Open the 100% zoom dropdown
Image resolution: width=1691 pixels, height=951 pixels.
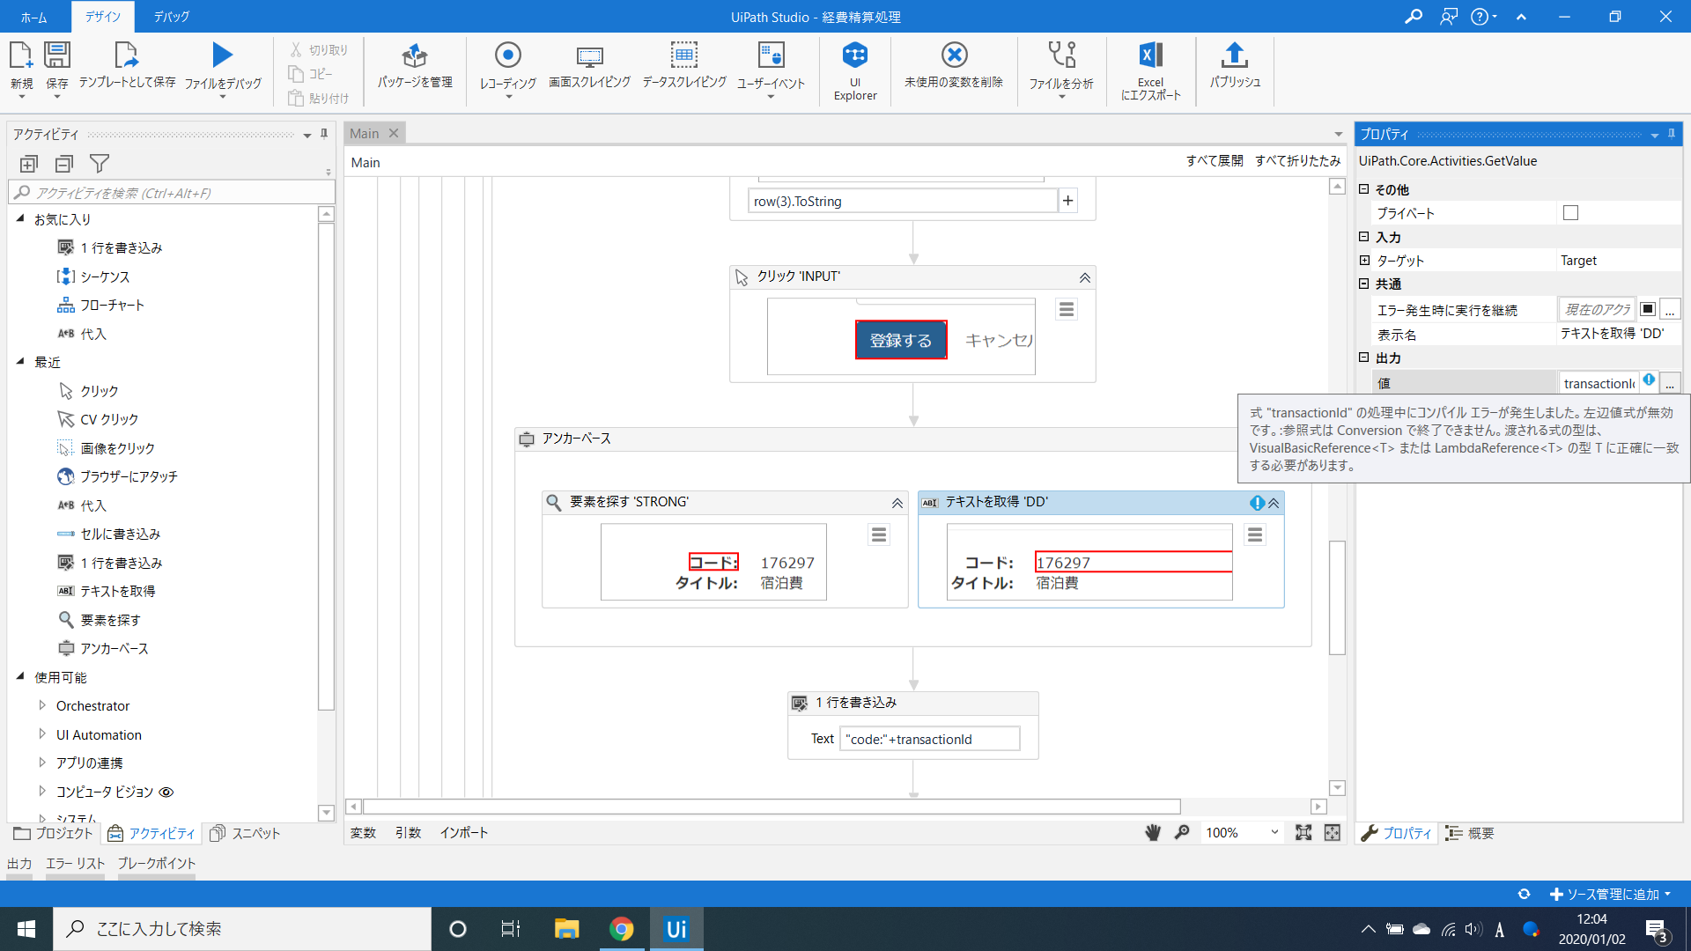click(1274, 832)
